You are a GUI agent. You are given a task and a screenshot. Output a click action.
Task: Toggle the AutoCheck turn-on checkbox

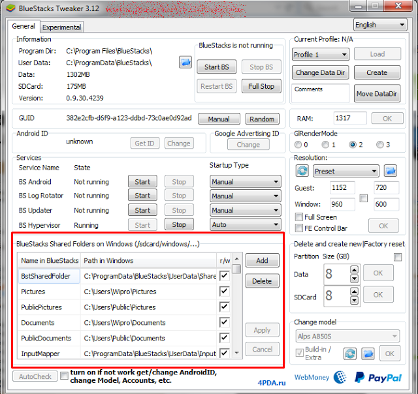pos(64,376)
